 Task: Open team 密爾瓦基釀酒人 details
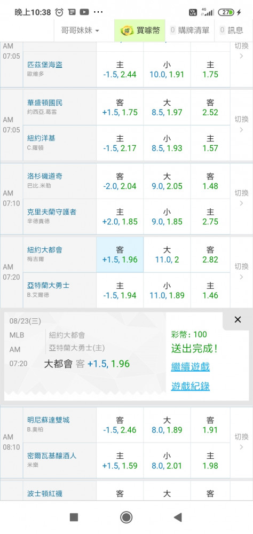pos(52,456)
